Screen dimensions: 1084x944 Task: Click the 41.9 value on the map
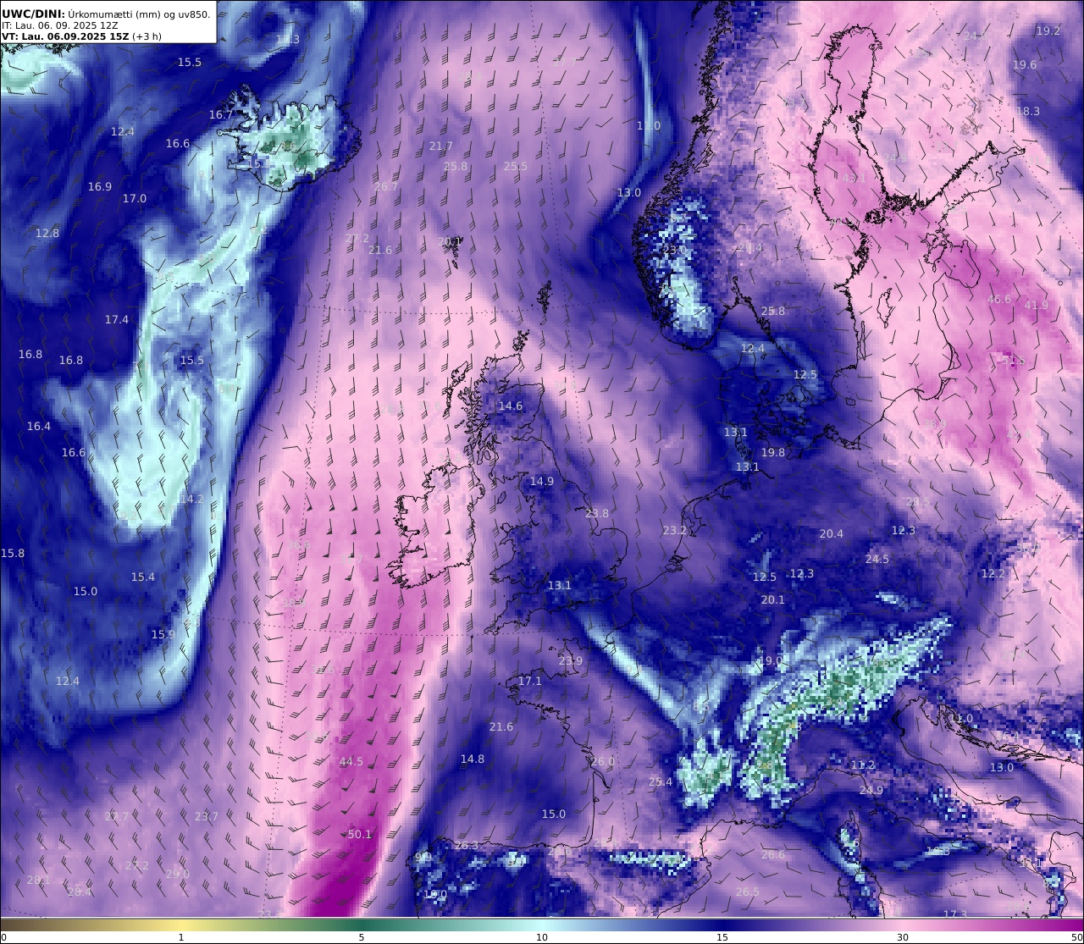click(1037, 305)
